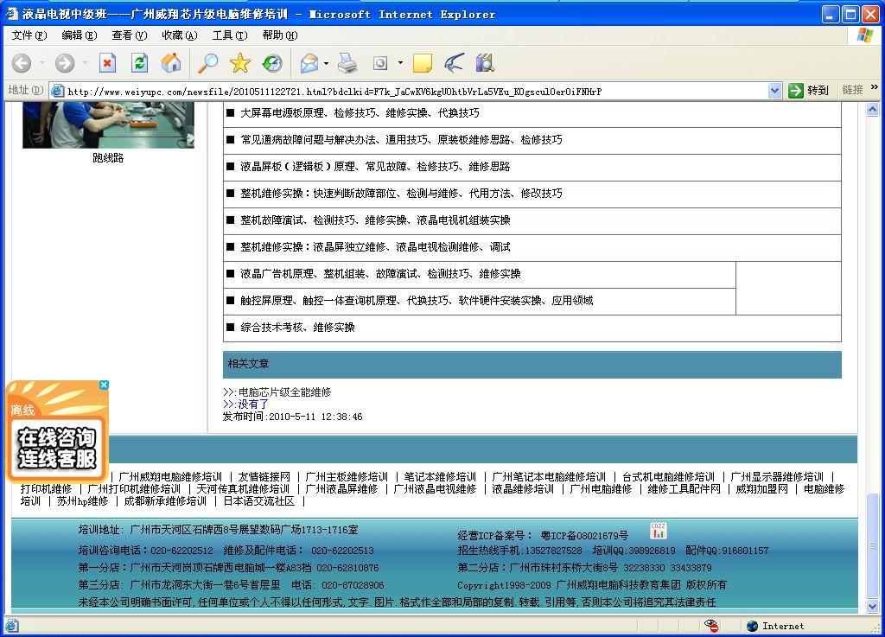Screen dimensions: 885x637
Task: Expand the address bar URL dropdown
Action: [774, 91]
